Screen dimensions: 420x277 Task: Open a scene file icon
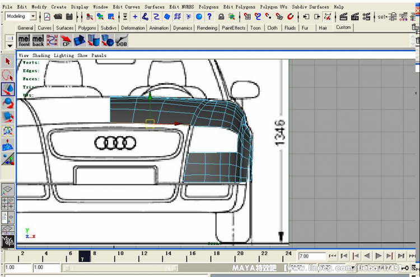pos(58,17)
